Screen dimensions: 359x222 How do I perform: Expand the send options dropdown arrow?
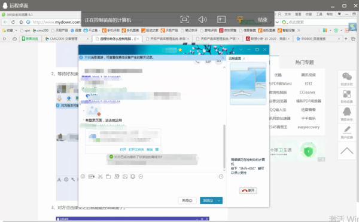click(x=219, y=201)
